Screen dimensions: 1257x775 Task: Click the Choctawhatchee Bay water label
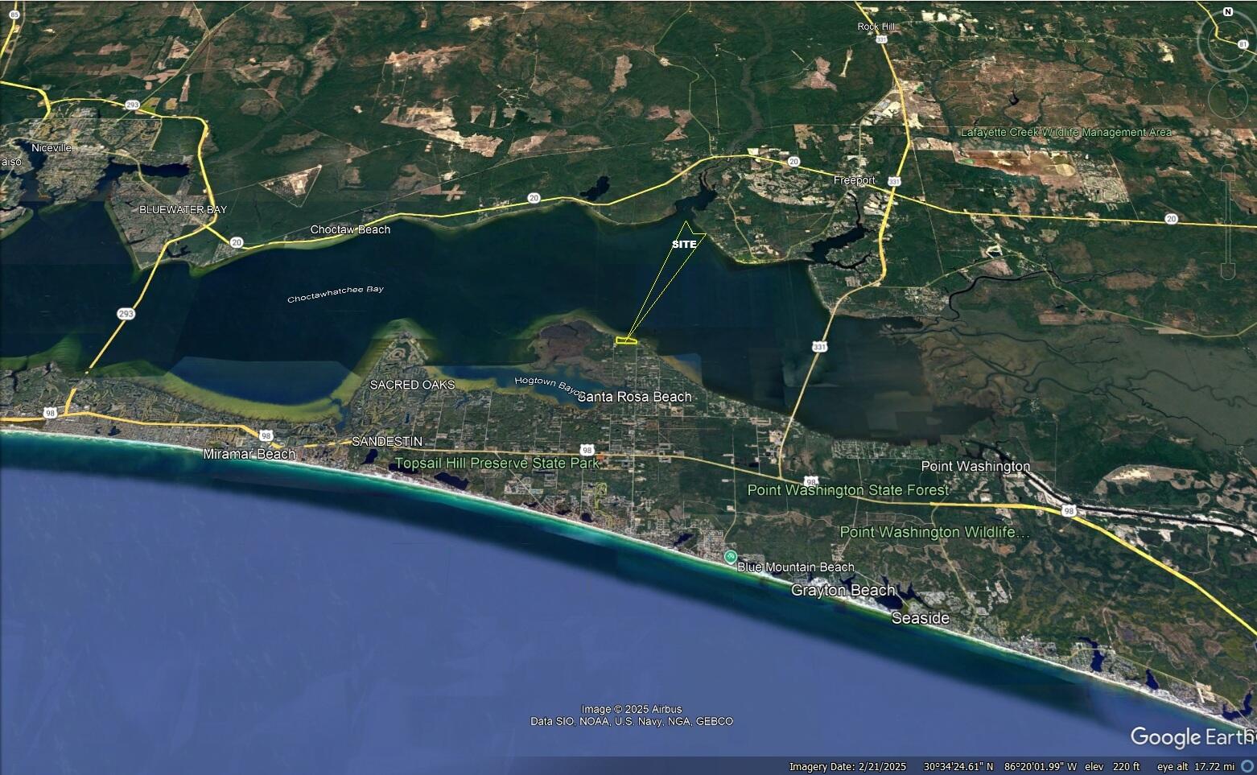coord(336,295)
